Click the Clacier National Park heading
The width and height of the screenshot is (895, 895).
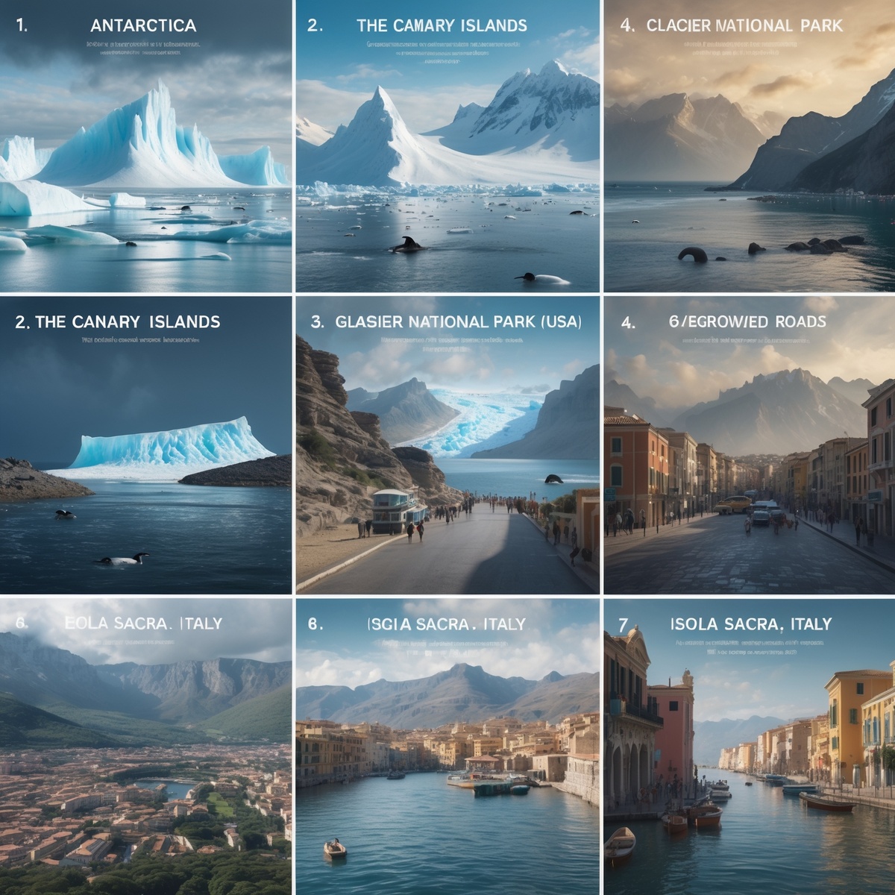click(x=744, y=25)
